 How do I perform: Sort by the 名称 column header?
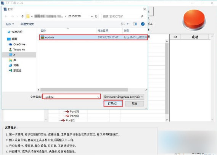[x=43, y=31]
